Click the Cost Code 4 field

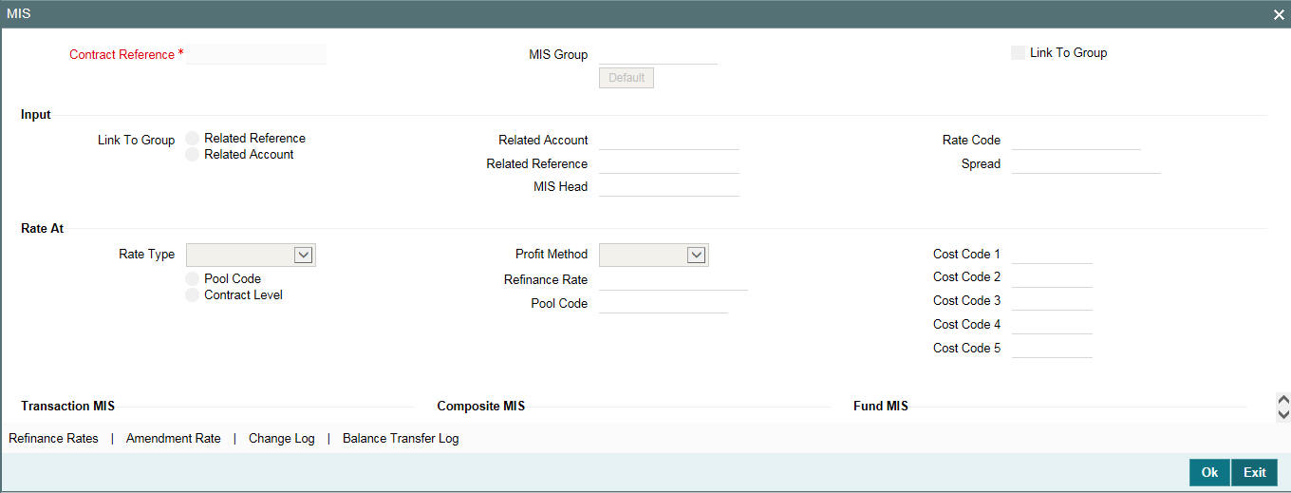tap(1053, 325)
